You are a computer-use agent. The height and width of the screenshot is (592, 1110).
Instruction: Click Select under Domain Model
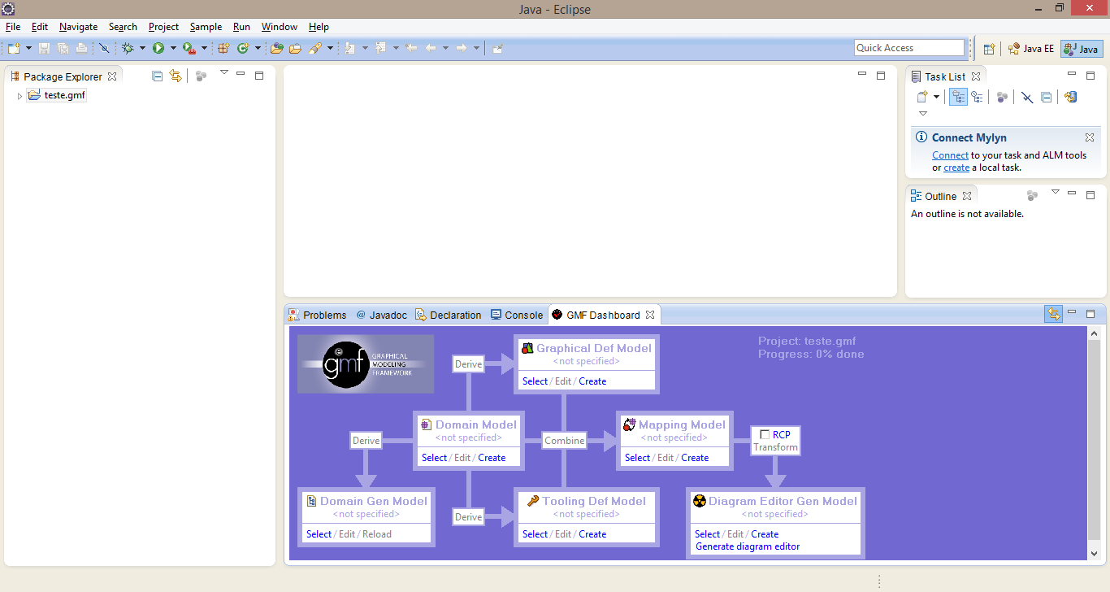(434, 458)
